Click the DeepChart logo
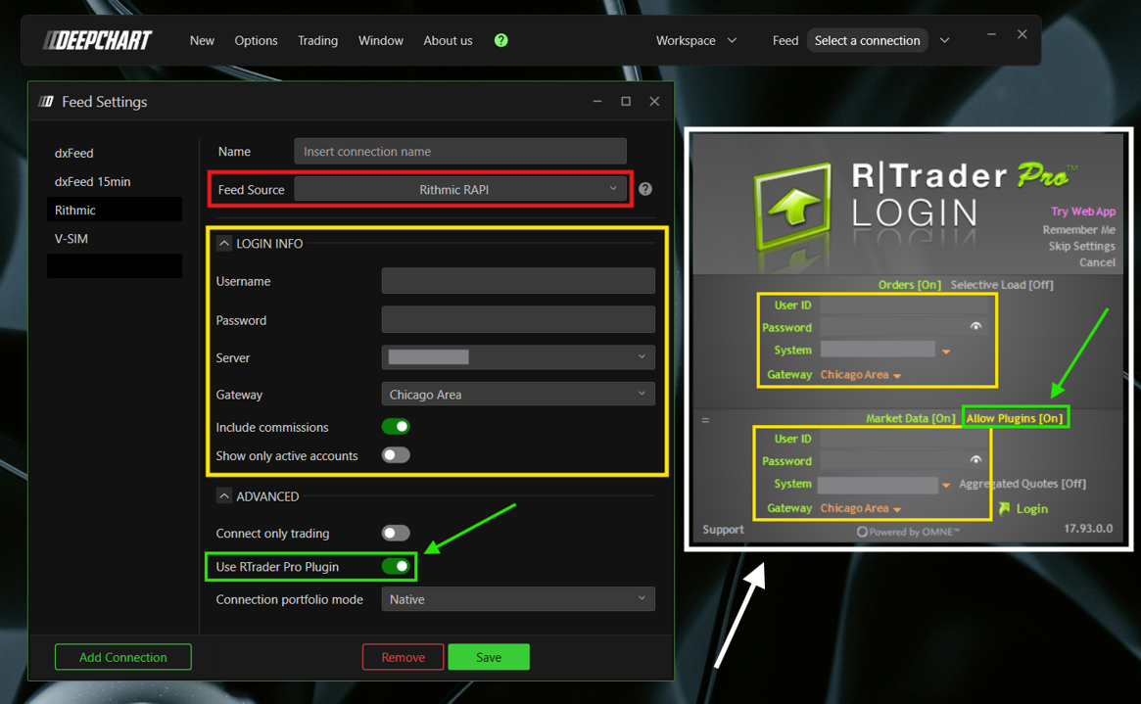1141x704 pixels. [98, 41]
